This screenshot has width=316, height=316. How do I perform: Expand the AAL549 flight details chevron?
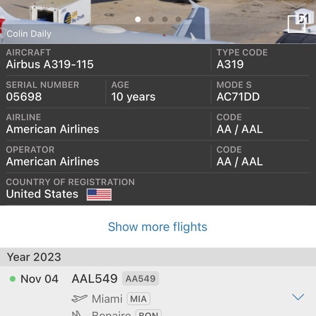[298, 298]
